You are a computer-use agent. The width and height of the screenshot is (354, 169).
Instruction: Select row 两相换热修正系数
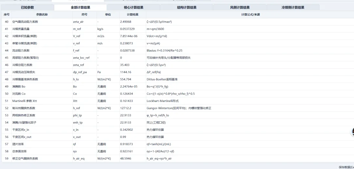[x=177, y=115]
